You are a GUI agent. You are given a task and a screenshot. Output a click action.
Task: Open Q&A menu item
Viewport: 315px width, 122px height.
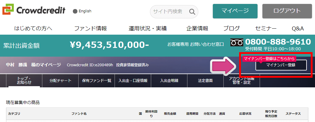(x=298, y=29)
